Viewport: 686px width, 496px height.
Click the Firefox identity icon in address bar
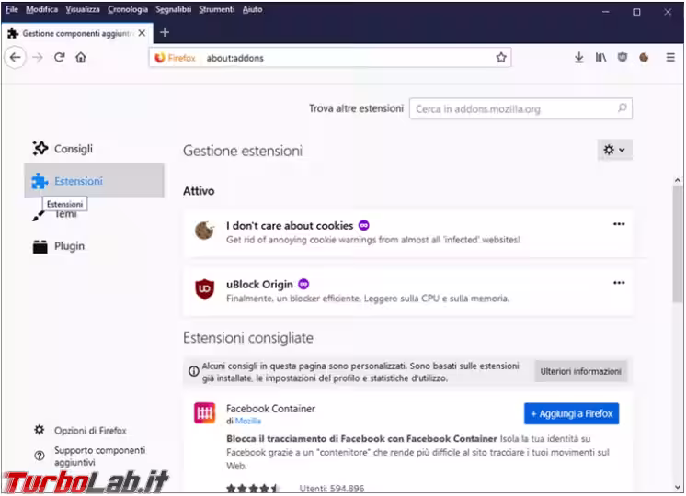point(160,58)
